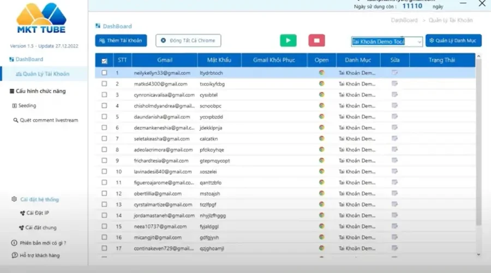This screenshot has height=273, width=491.
Task: Check the box for row 5 daundanisha
Action: [x=104, y=116]
